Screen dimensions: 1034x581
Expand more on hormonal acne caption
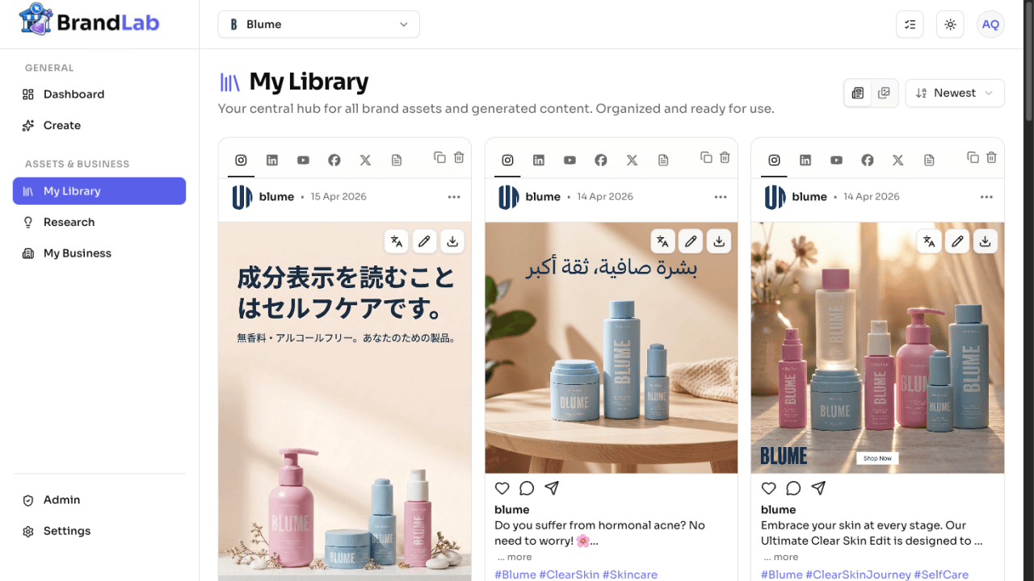(515, 557)
